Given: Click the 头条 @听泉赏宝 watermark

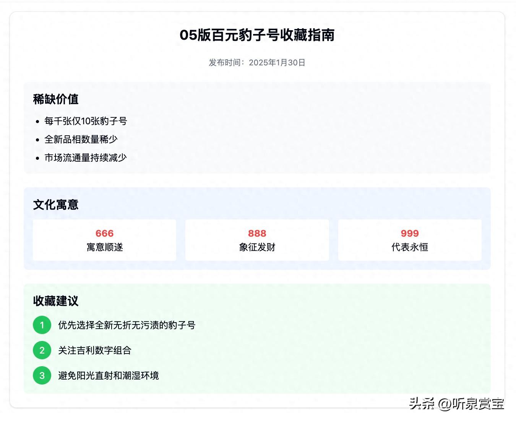Looking at the screenshot, I should (456, 404).
